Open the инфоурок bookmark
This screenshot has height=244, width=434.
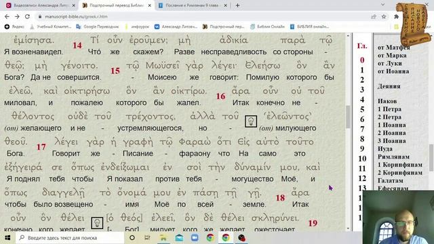coord(137,26)
